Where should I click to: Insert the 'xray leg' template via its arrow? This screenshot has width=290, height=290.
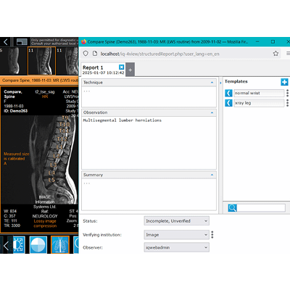click(228, 103)
